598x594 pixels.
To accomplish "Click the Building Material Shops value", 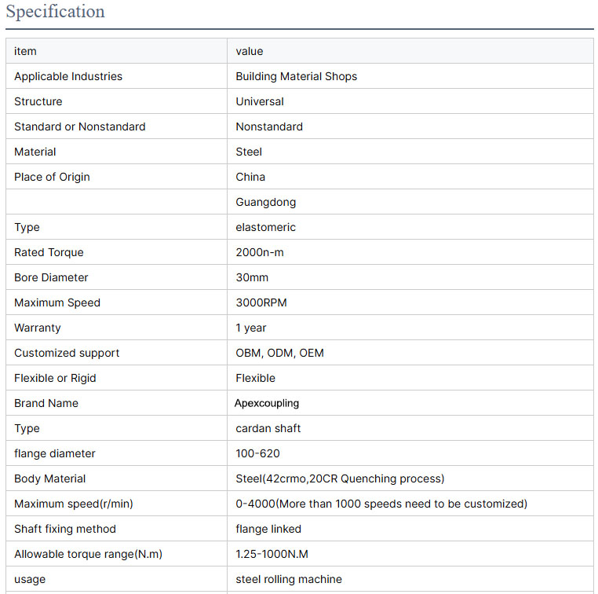I will pos(296,76).
